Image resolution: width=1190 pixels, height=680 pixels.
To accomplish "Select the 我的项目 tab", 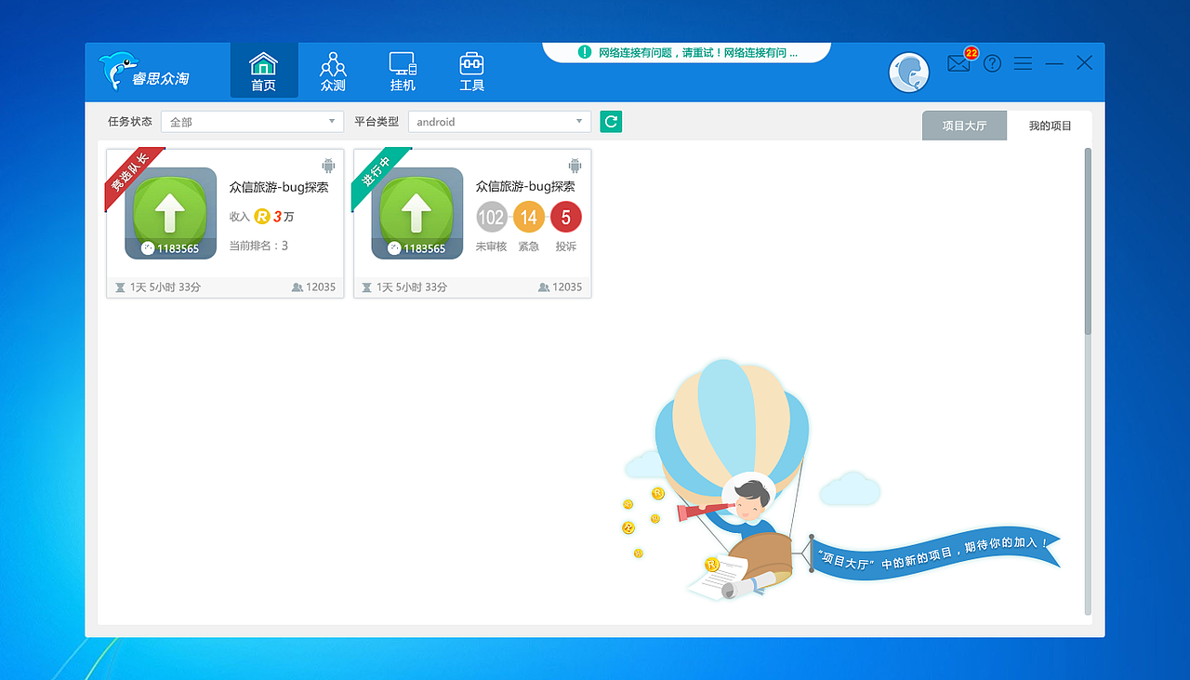I will (x=1050, y=126).
